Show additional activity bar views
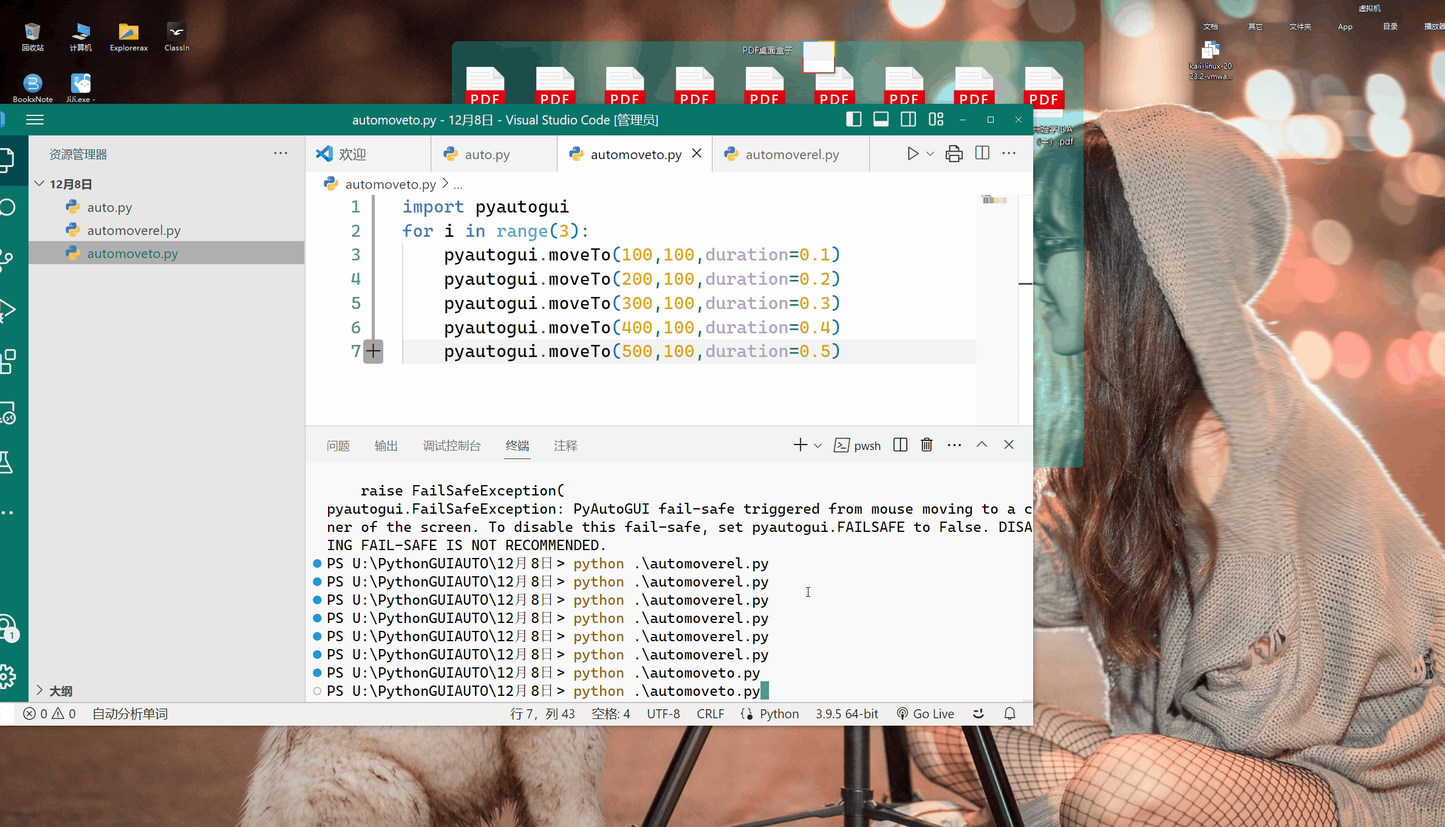 (7, 512)
